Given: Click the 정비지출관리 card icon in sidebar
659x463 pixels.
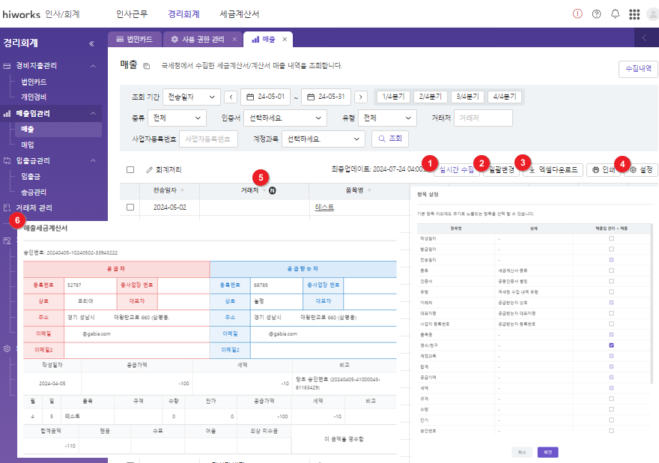Looking at the screenshot, I should pos(7,66).
